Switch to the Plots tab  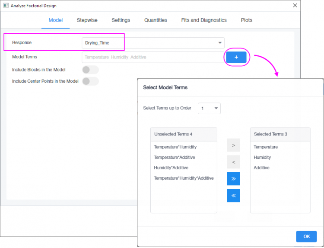click(247, 20)
